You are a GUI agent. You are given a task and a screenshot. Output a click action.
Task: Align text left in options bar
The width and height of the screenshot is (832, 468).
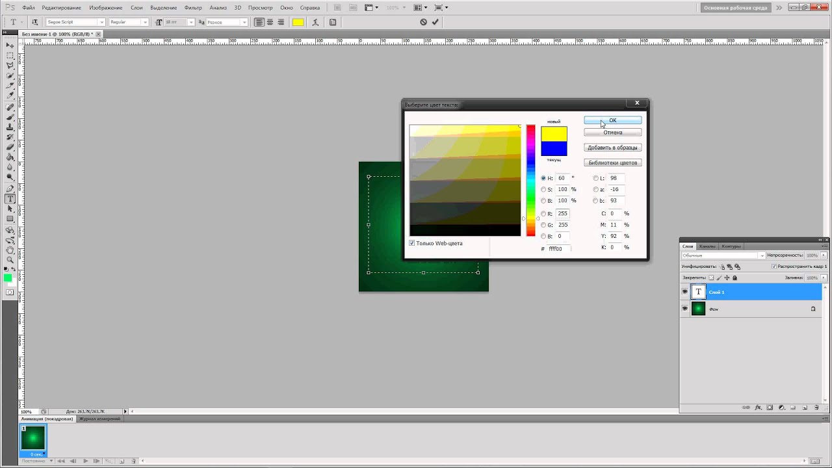click(x=259, y=22)
